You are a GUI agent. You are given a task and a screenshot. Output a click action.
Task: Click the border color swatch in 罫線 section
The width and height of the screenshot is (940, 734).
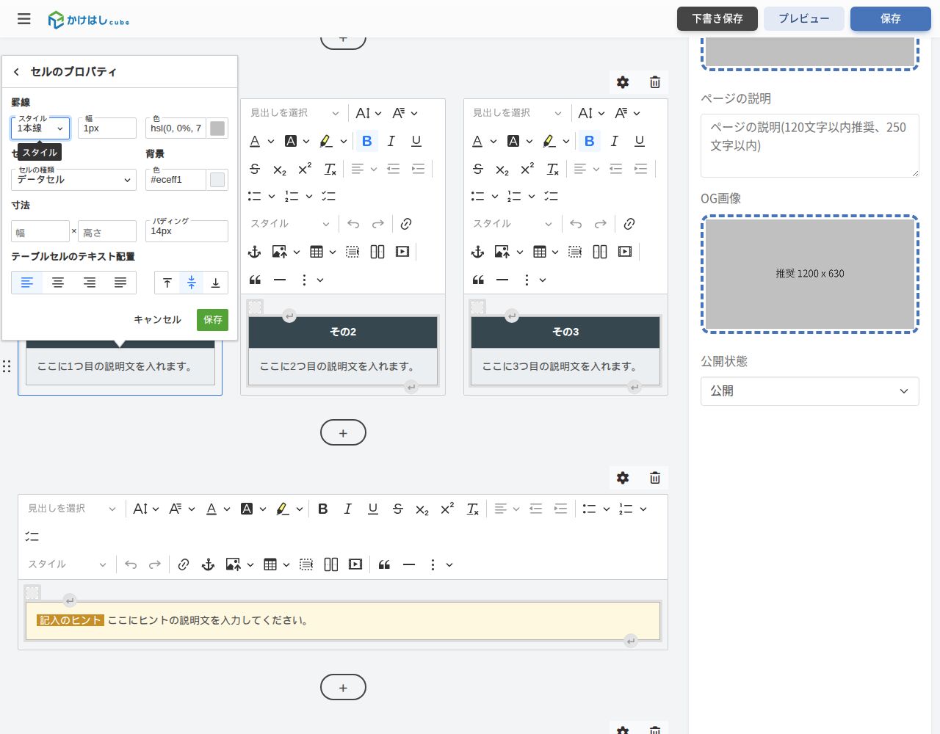tap(217, 128)
